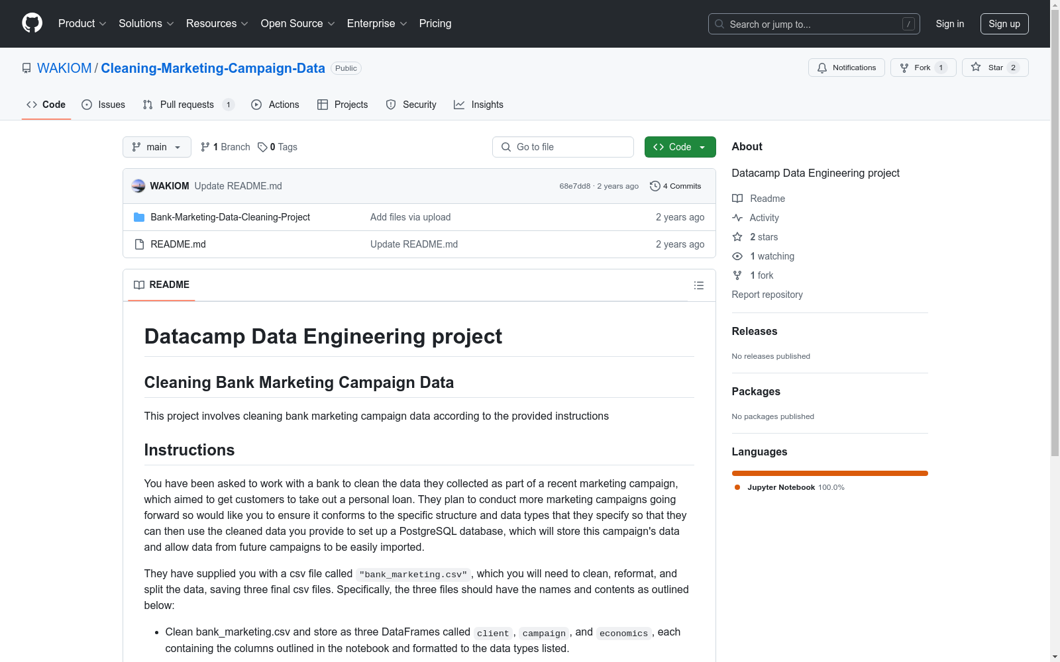Open the Pull requests tab
The image size is (1060, 662).
click(189, 105)
